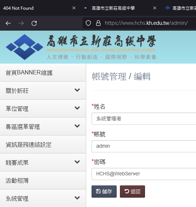Expand the 競賽成果 chevron
Viewport: 196px width, 207px height.
click(x=77, y=162)
